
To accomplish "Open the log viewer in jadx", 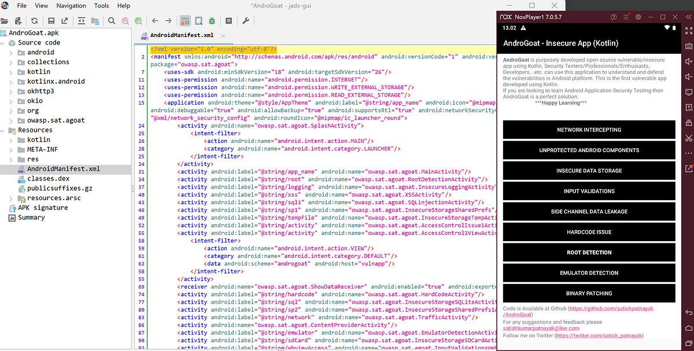I will [x=228, y=20].
